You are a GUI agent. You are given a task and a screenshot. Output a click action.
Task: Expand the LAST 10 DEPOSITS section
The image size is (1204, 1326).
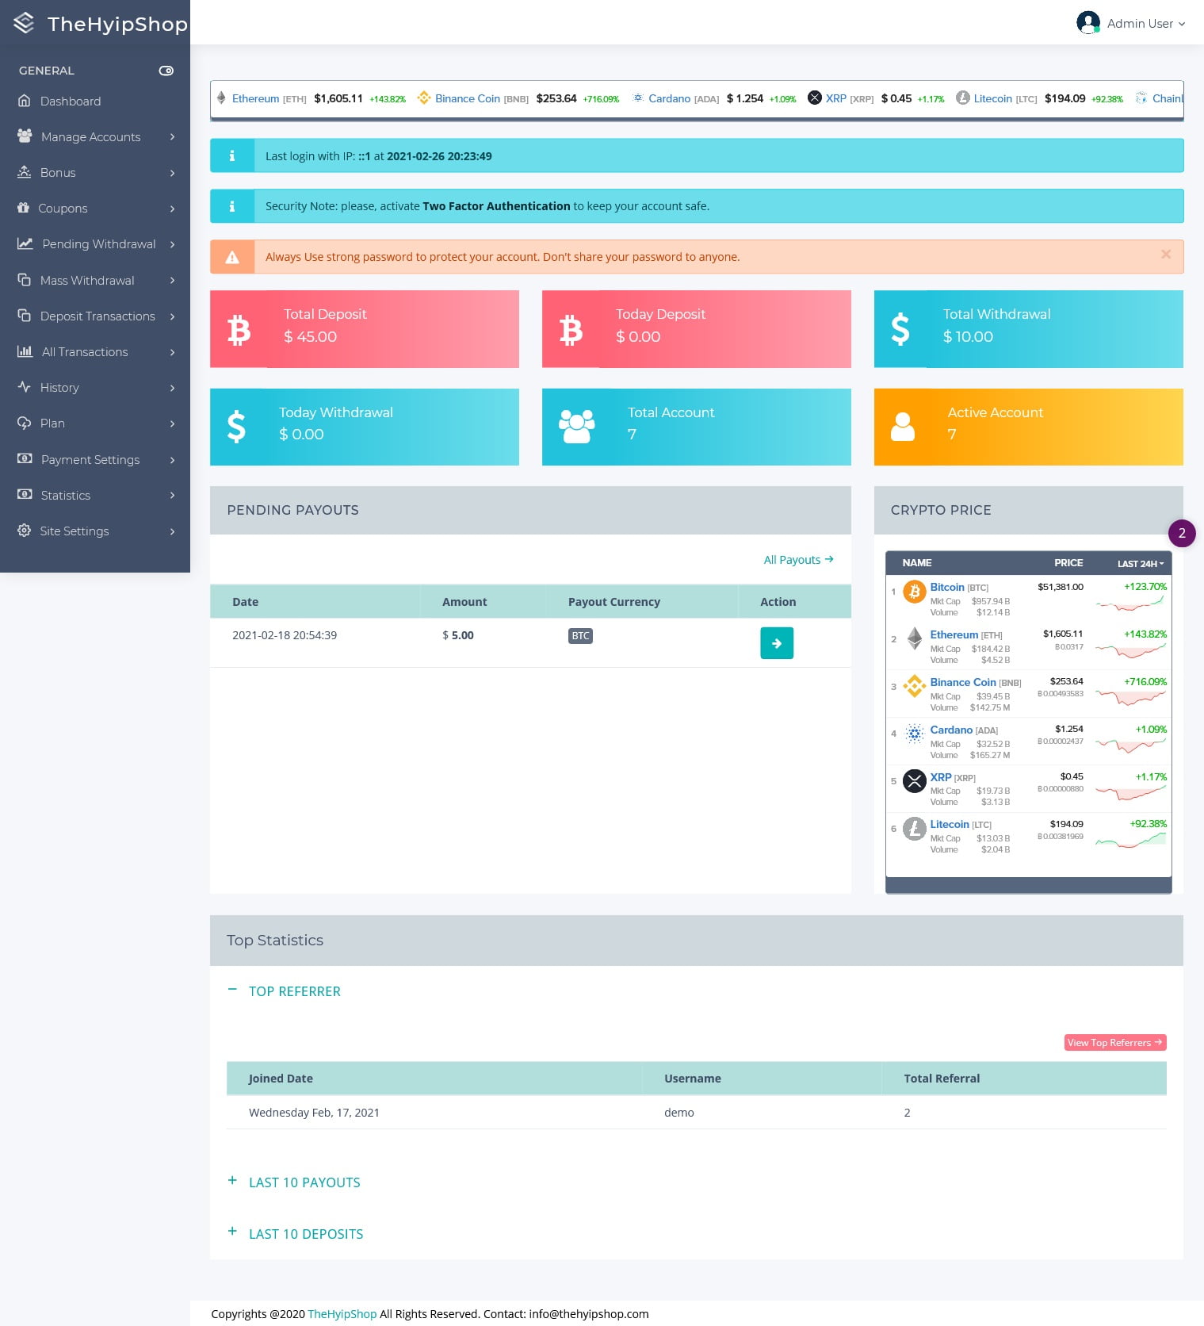tap(296, 1234)
